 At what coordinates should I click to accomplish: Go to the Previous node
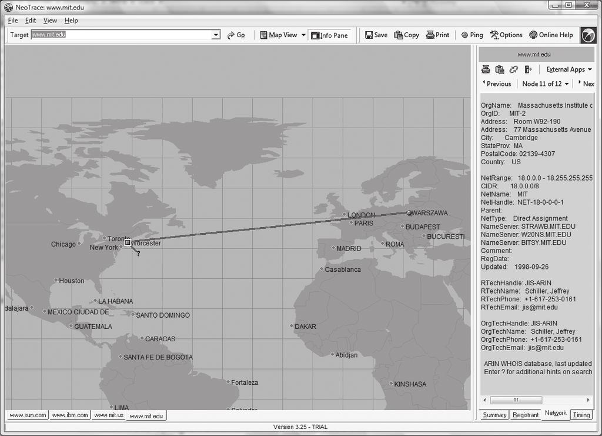click(x=497, y=84)
